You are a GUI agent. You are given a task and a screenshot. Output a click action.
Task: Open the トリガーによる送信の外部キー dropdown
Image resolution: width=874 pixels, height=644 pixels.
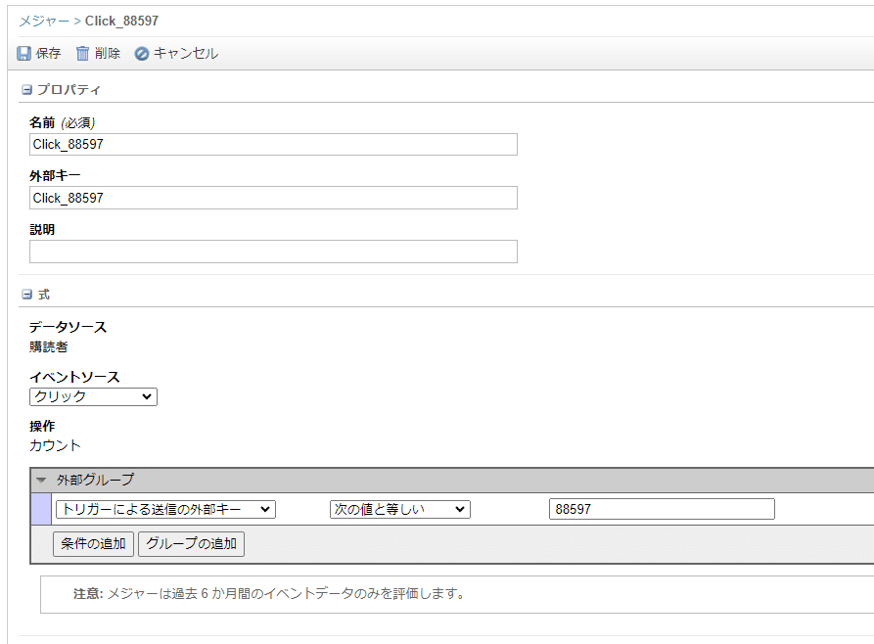pos(165,509)
